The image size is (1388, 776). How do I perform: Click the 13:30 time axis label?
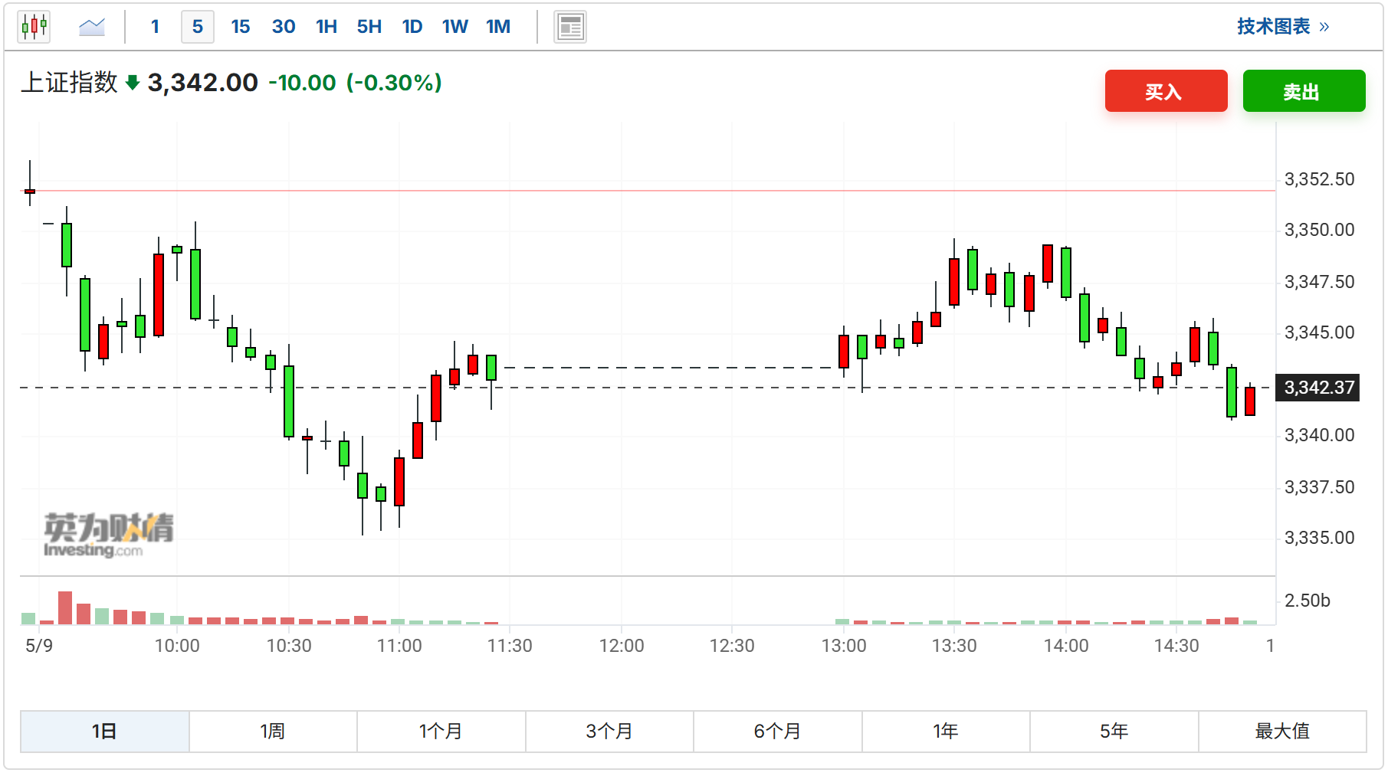pos(954,646)
